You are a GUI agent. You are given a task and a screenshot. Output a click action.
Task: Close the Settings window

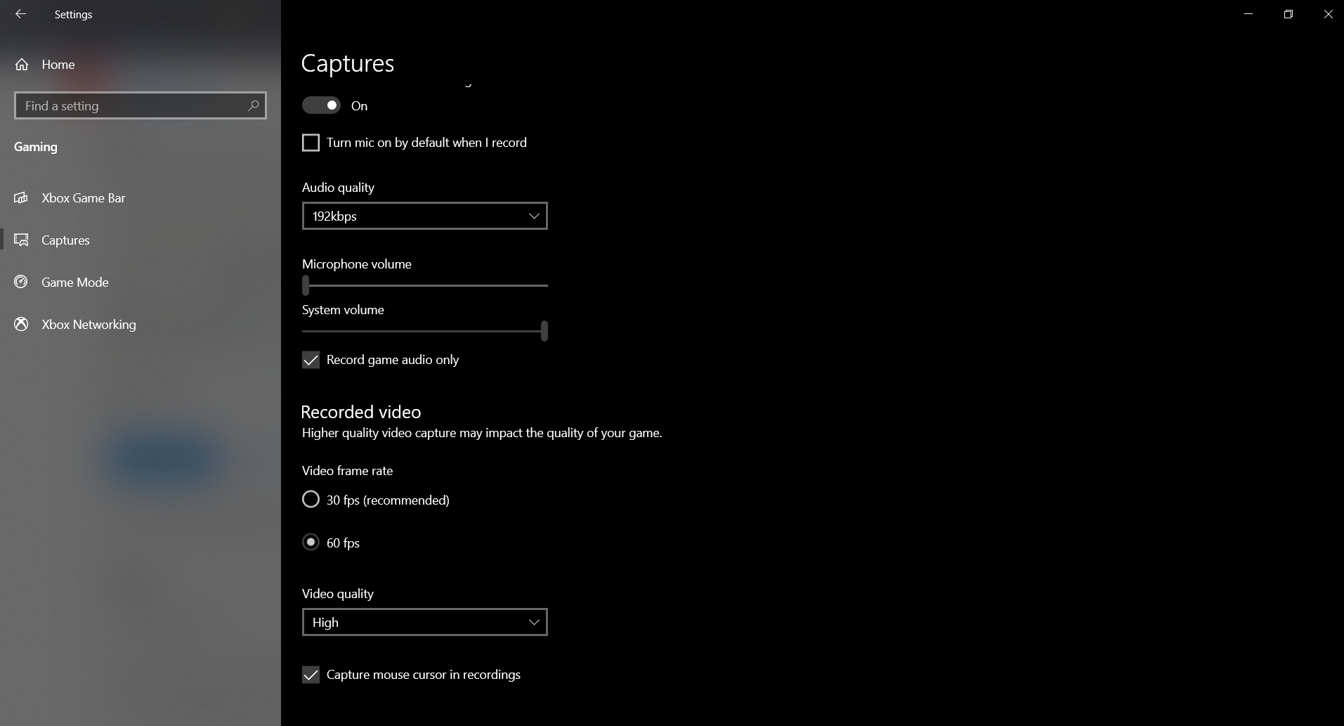click(x=1328, y=14)
